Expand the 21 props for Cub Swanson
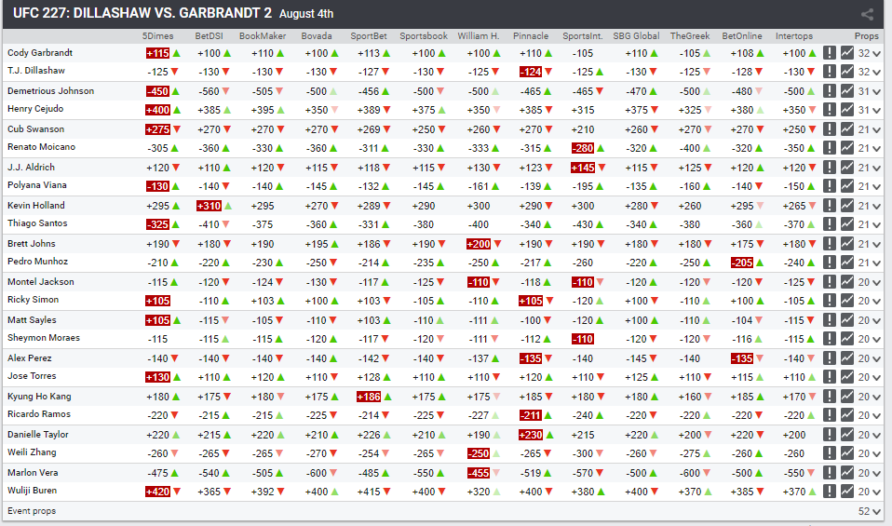Viewport: 892px width, 526px height. tap(870, 129)
